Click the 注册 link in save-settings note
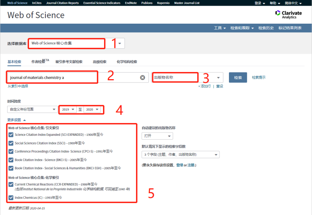Viewport: 312px width, 215px height. (191, 165)
